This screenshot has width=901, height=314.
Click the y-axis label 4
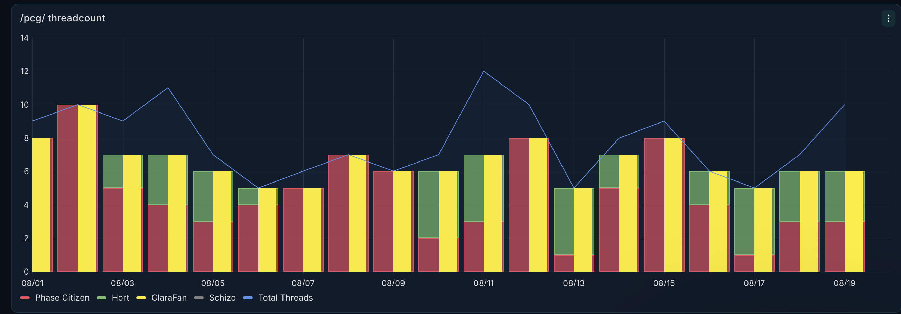click(x=26, y=205)
